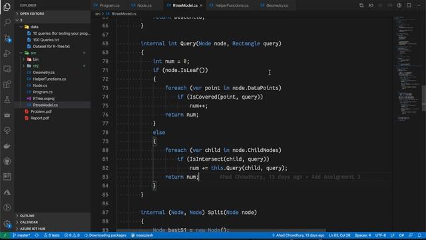Open Dataset for R-Tree.txt file
This screenshot has width=426, height=240.
53,46
